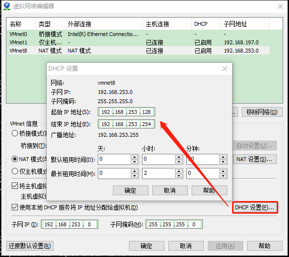Select the VMnet1 row
Screen dimensions: 289x257
click(139, 42)
